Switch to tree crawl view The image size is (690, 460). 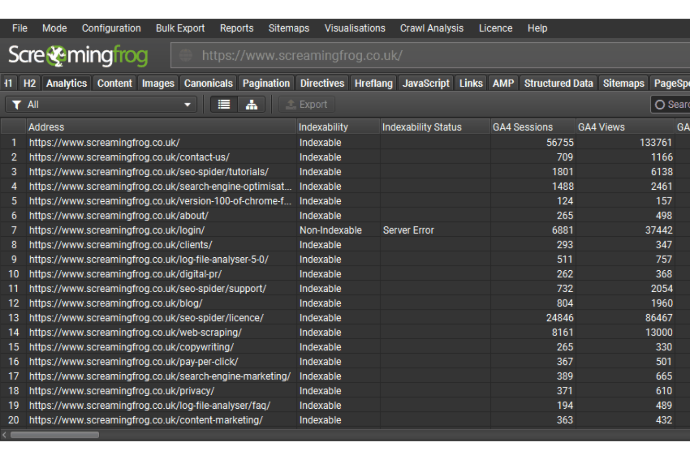point(251,104)
